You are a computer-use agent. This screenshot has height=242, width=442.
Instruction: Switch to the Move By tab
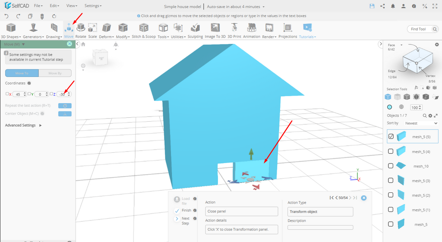coord(55,73)
